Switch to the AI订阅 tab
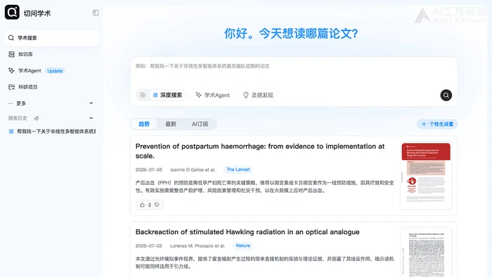Viewport: 492px width, 277px height. [200, 124]
